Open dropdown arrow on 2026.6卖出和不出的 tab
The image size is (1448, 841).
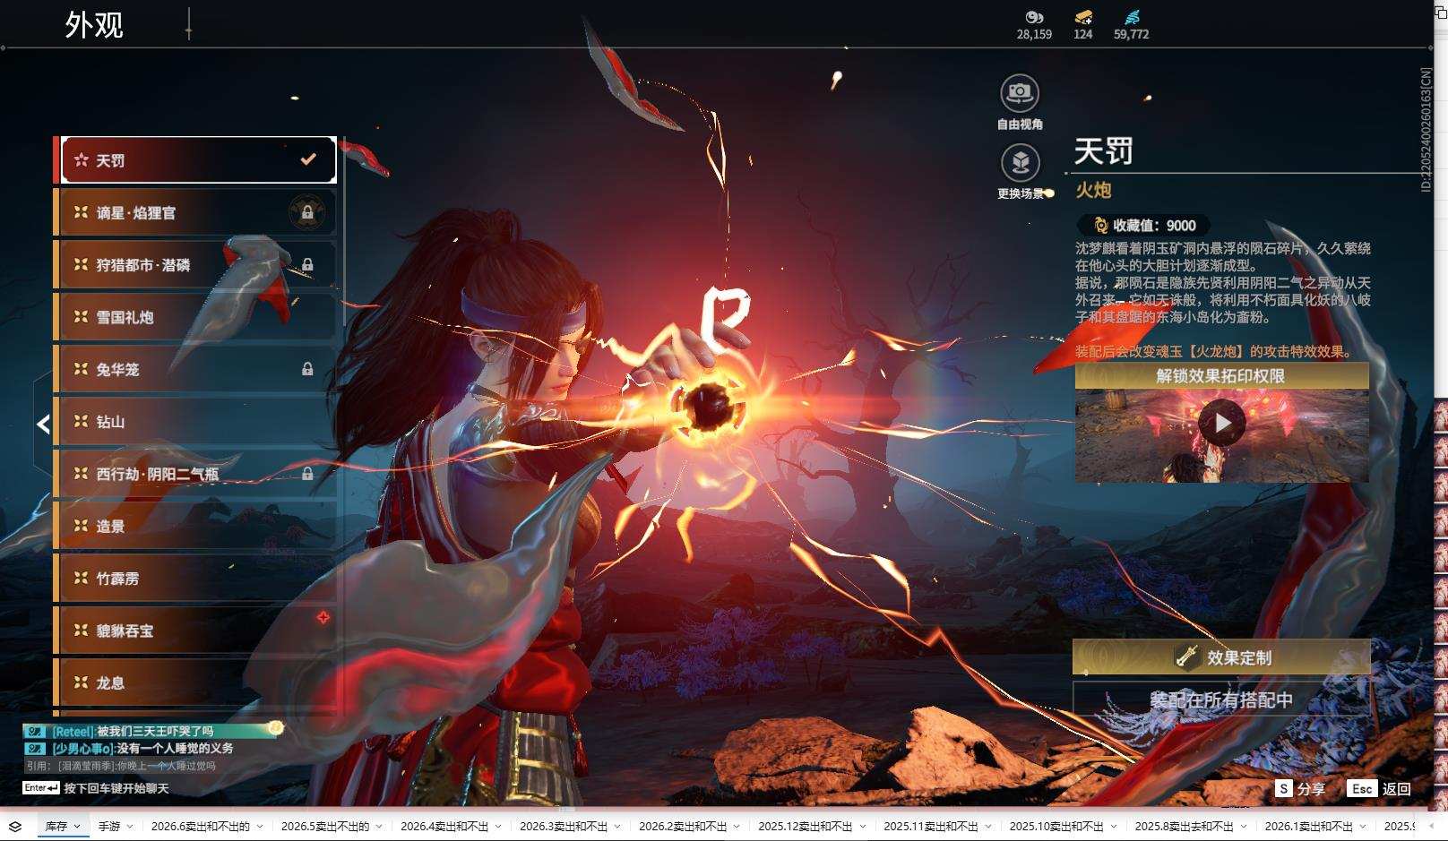pos(260,827)
